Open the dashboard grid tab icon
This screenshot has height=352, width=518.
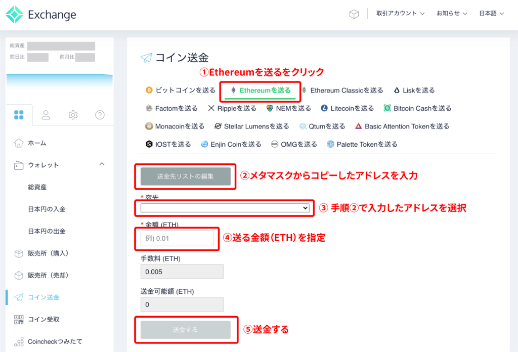pyautogui.click(x=19, y=115)
